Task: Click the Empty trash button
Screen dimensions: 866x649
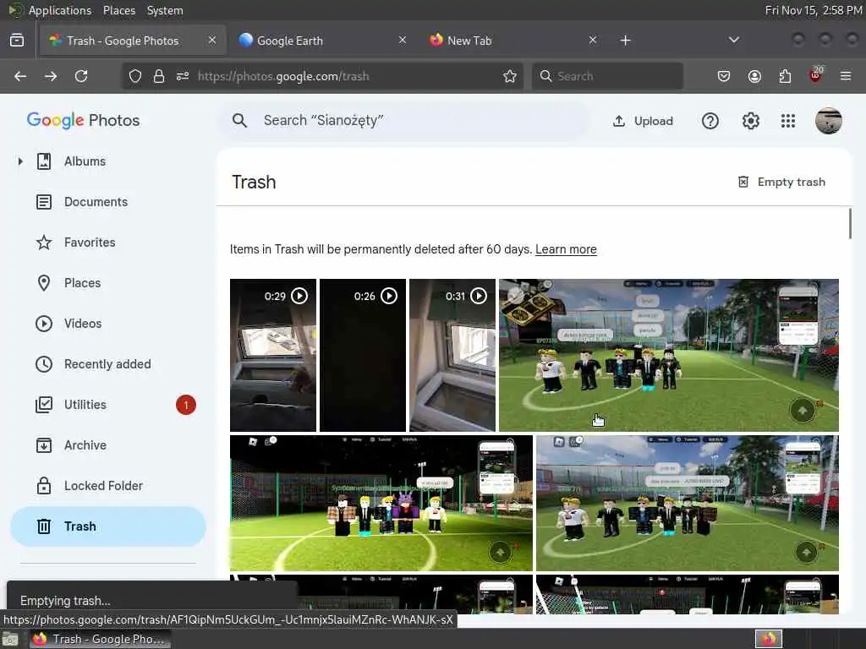Action: coord(781,183)
